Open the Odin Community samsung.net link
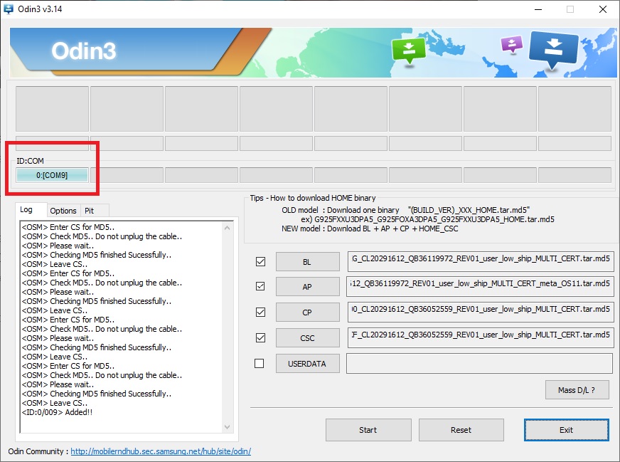This screenshot has height=462, width=620. click(x=161, y=451)
